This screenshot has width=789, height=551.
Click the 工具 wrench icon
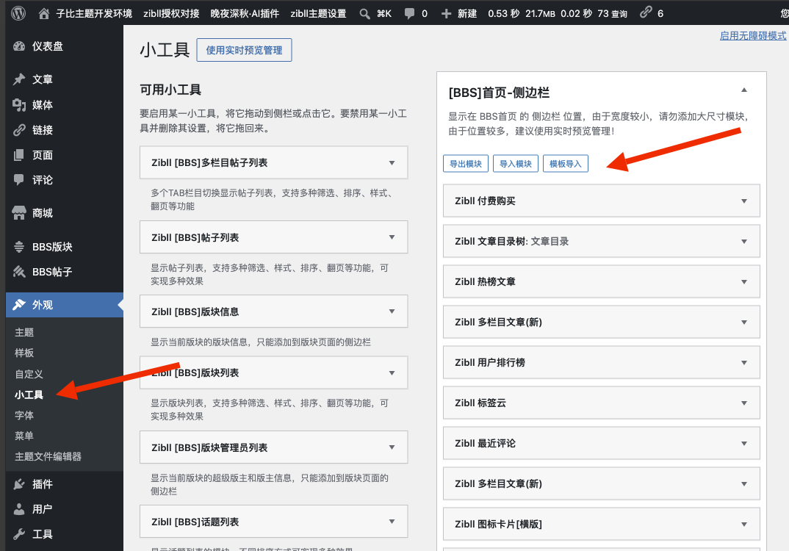[19, 534]
